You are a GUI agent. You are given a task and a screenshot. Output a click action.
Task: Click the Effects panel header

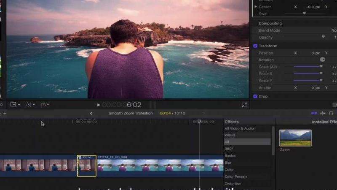232,122
